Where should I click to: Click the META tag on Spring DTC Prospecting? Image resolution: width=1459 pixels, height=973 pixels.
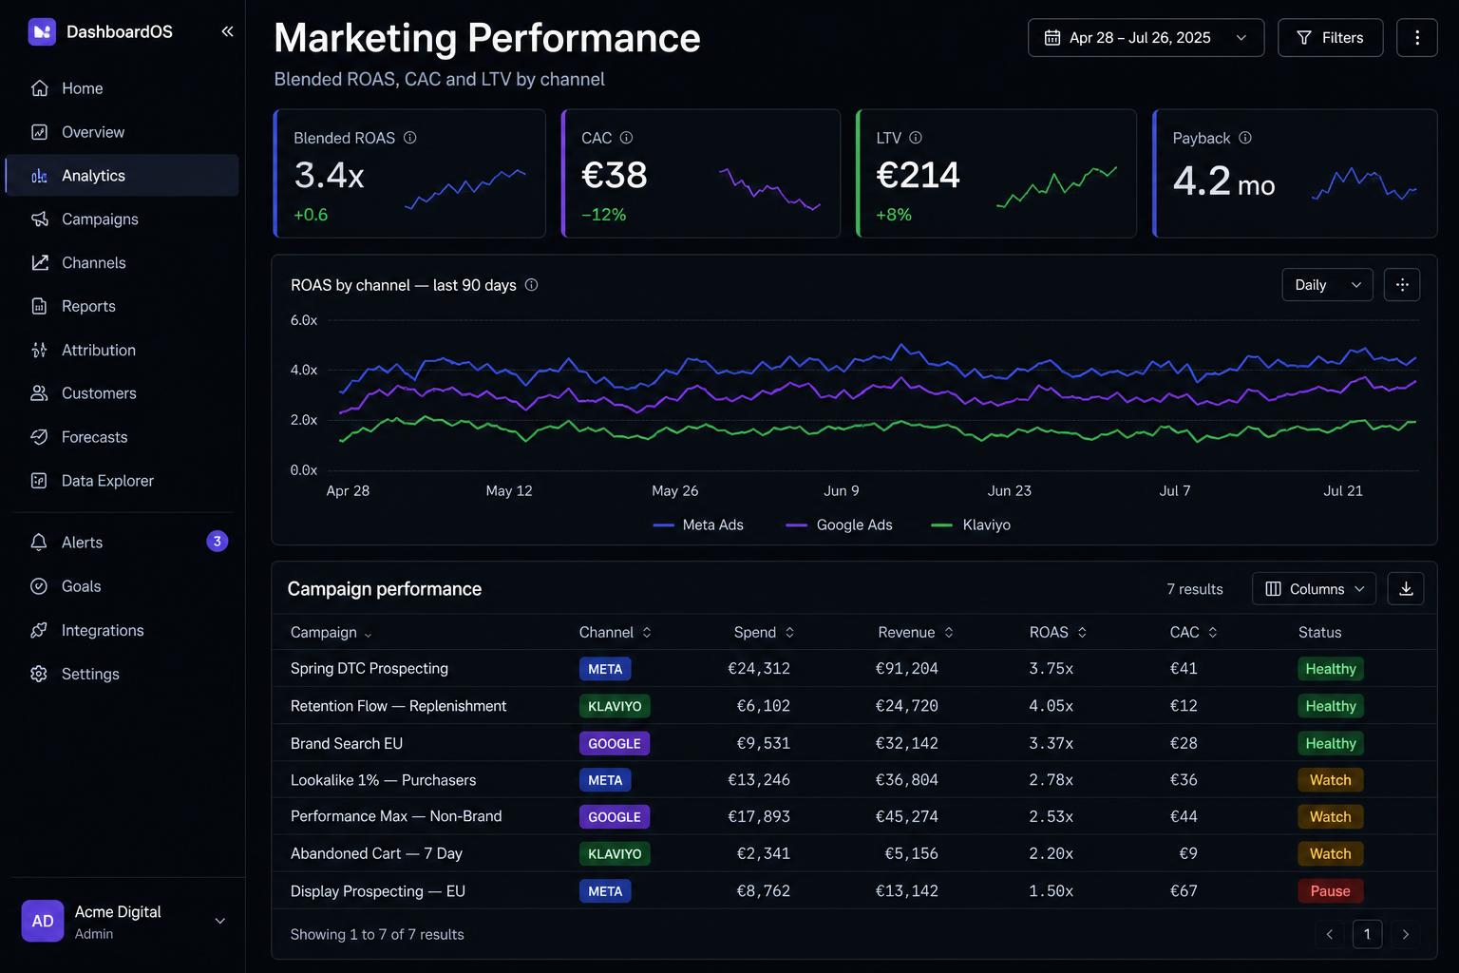[x=605, y=669]
